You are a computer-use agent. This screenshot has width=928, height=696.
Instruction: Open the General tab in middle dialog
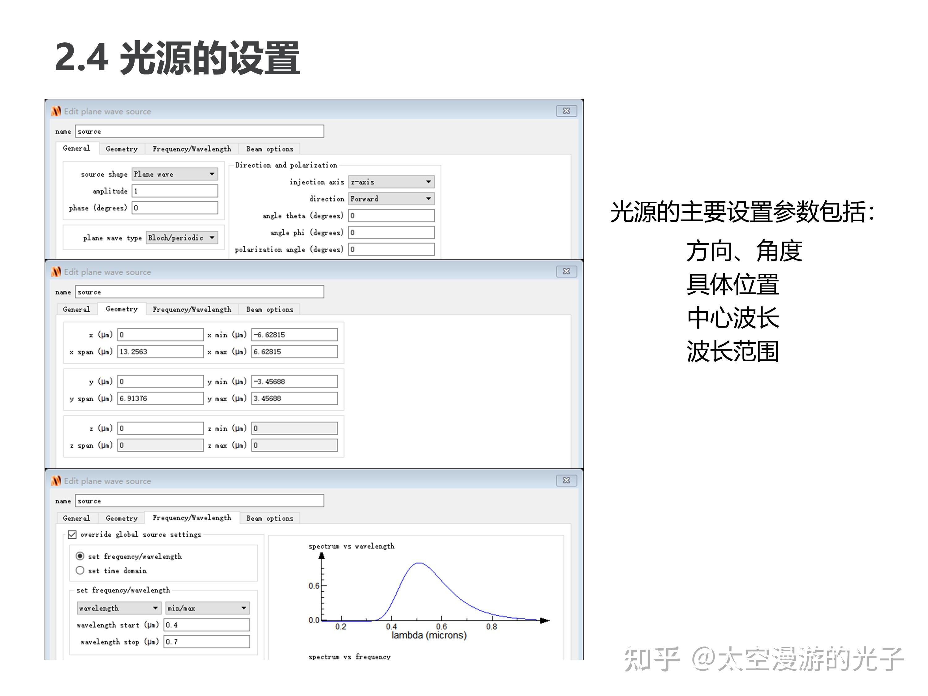[x=76, y=309]
